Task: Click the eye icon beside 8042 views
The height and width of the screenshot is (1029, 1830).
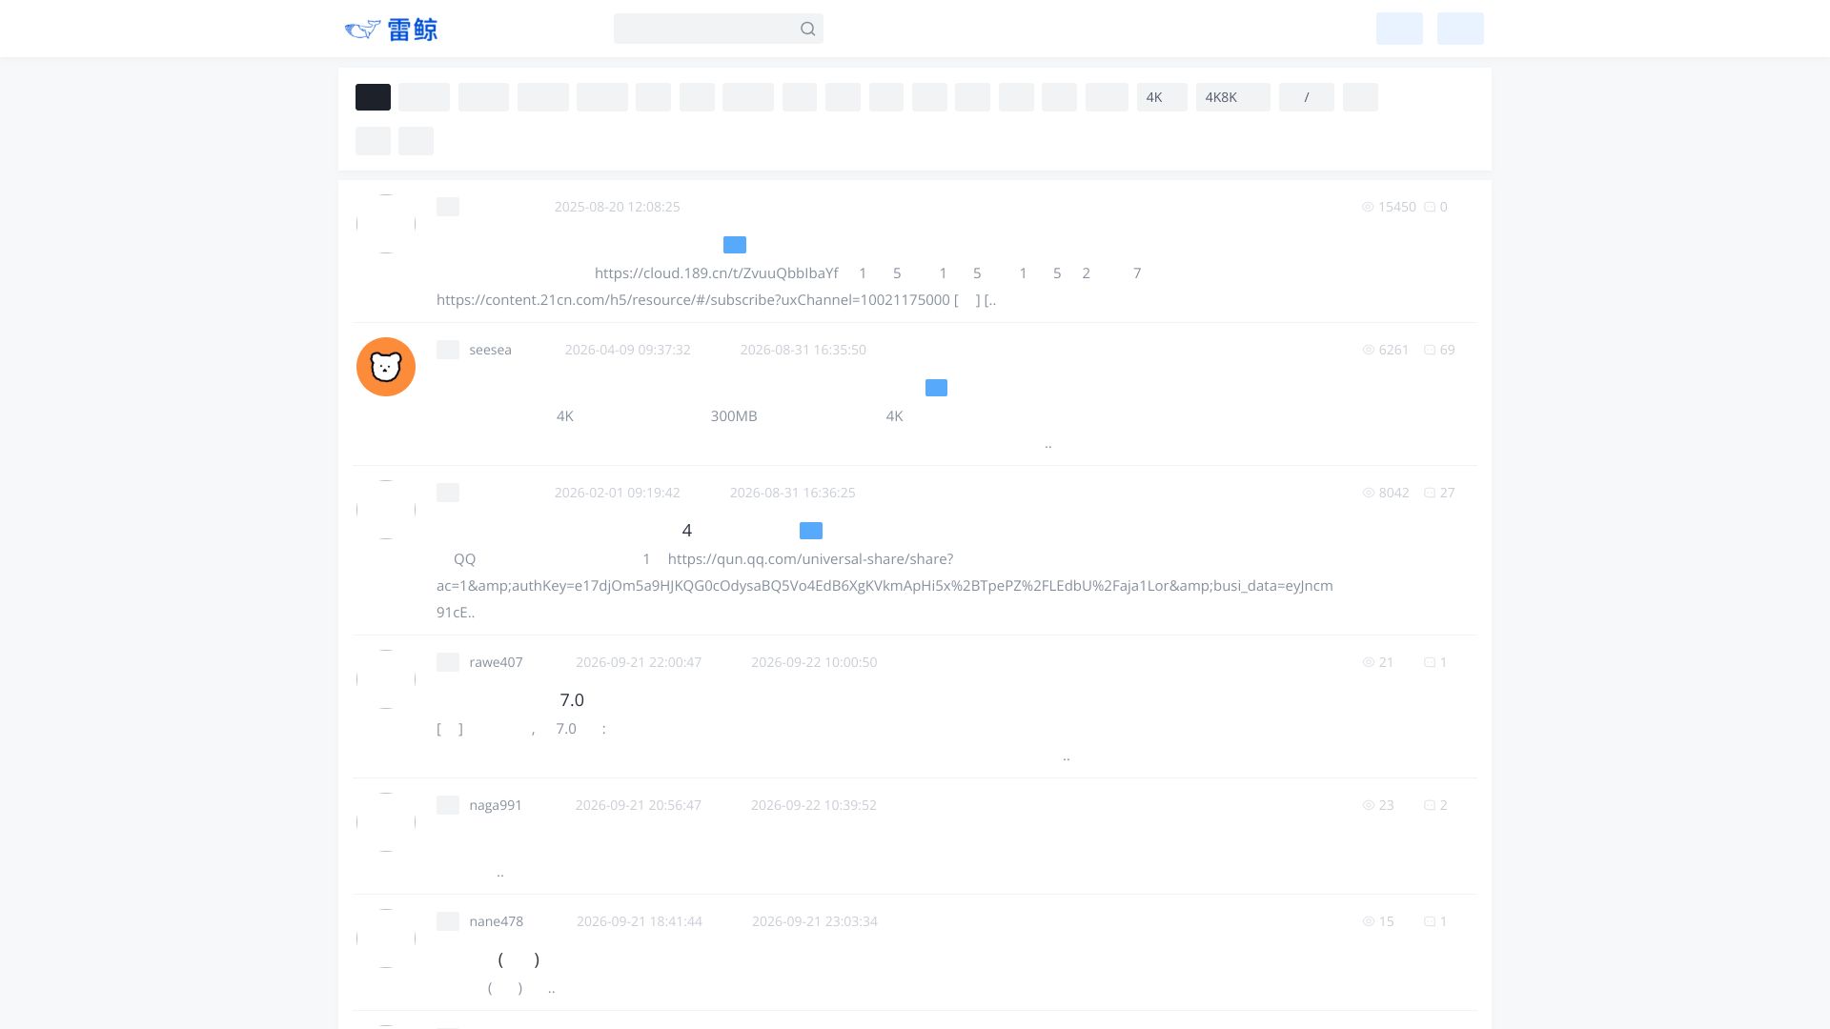Action: tap(1368, 493)
